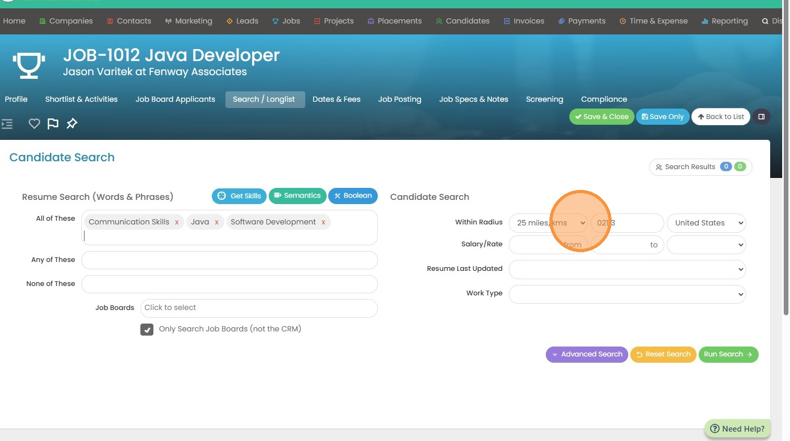This screenshot has height=441, width=790.
Task: Uncheck Only Search Job Boards checkbox
Action: (147, 329)
